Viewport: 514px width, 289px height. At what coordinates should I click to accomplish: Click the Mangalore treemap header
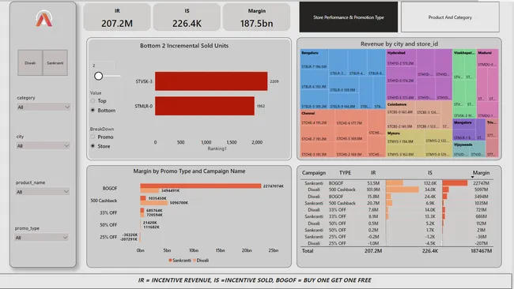click(463, 122)
